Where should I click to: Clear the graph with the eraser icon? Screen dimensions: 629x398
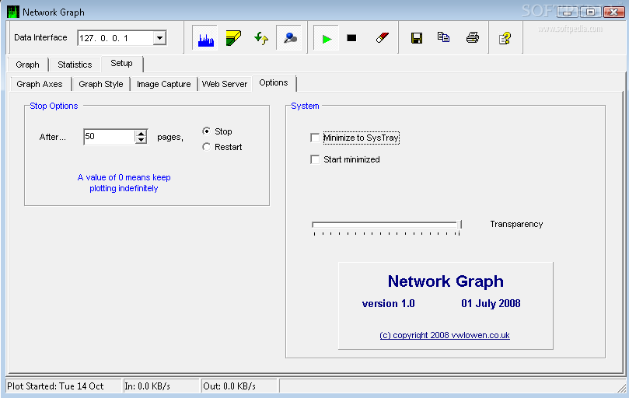click(x=382, y=38)
